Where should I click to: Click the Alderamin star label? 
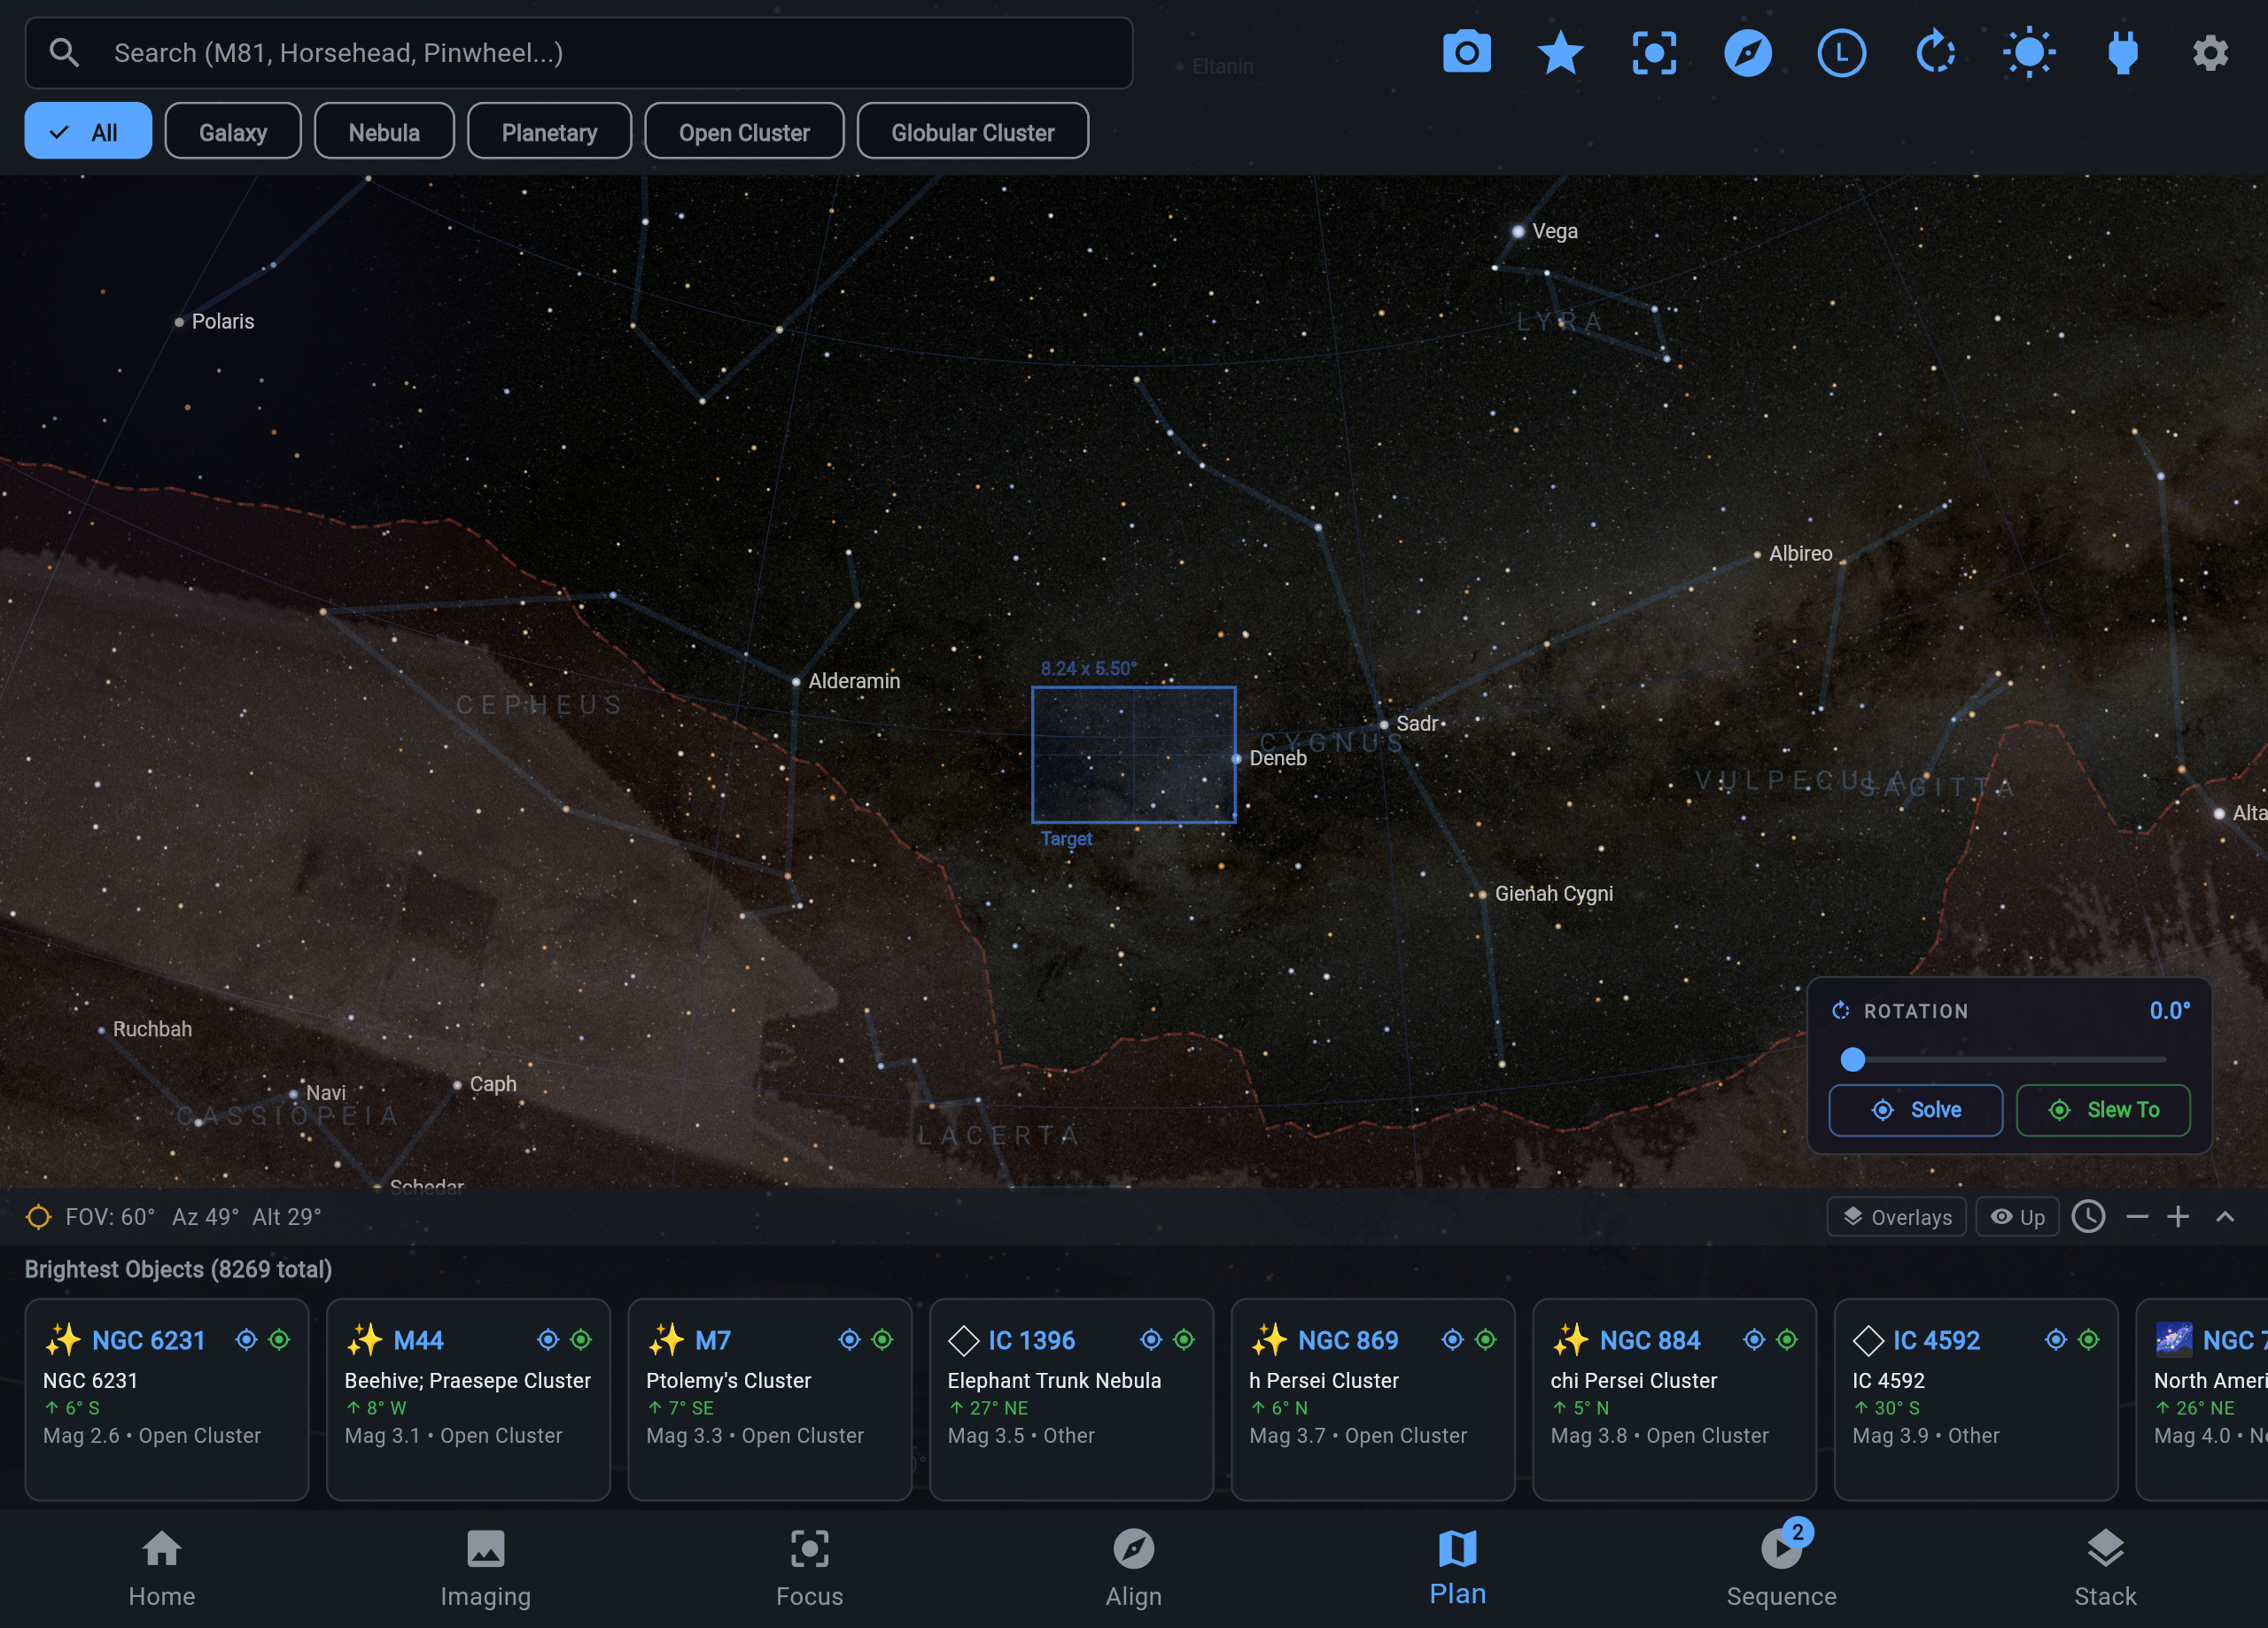853,680
